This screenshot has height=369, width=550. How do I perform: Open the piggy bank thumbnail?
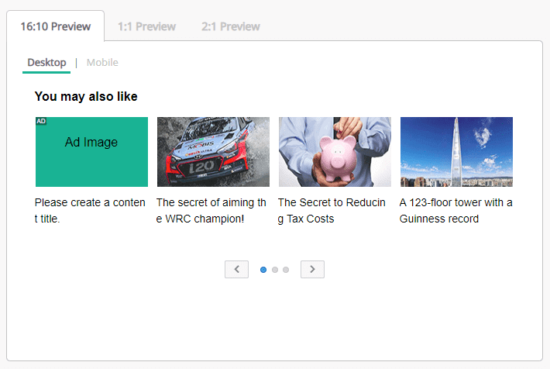click(335, 152)
